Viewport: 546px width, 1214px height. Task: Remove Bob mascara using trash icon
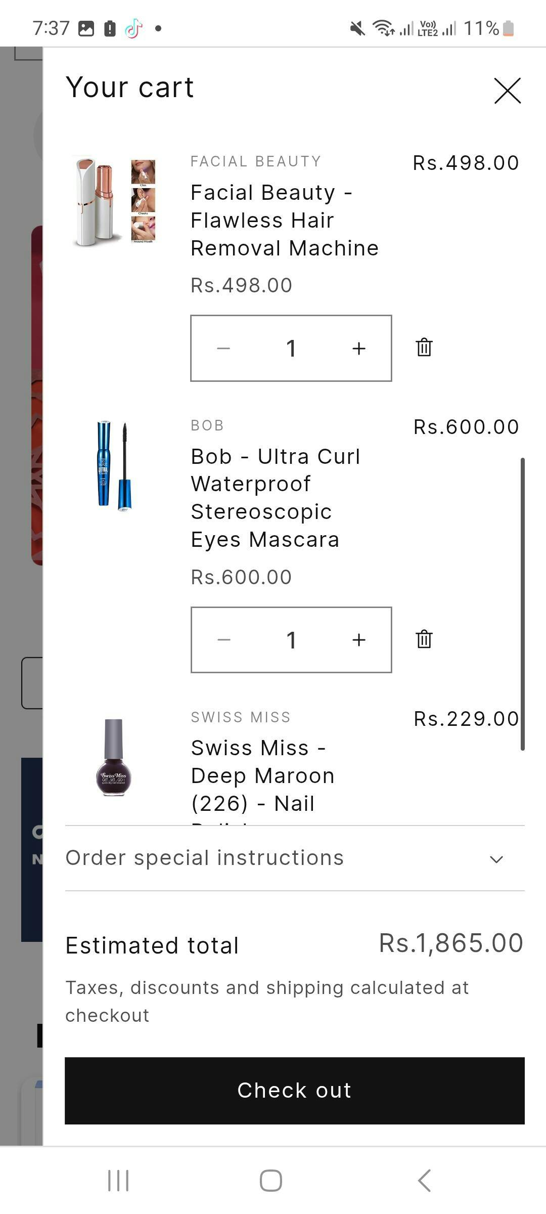(424, 639)
